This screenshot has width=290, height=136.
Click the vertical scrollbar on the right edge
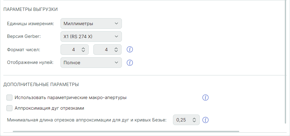click(x=285, y=61)
